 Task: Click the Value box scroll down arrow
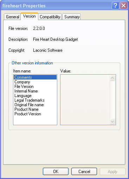[112, 121]
